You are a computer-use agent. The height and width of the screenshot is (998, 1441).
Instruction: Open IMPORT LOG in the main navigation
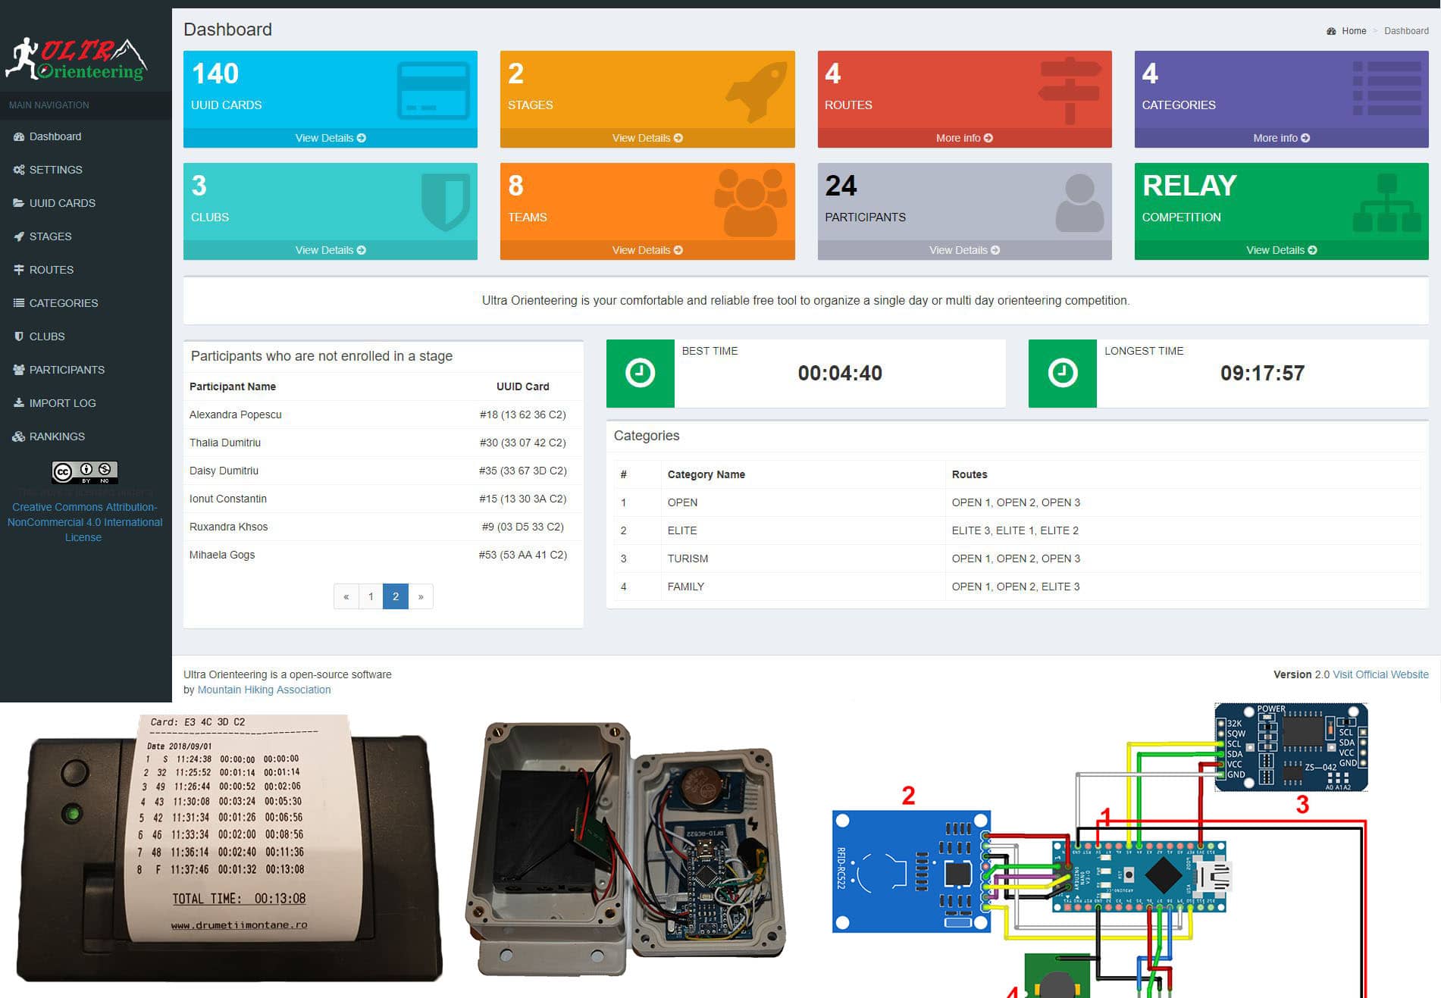click(86, 403)
